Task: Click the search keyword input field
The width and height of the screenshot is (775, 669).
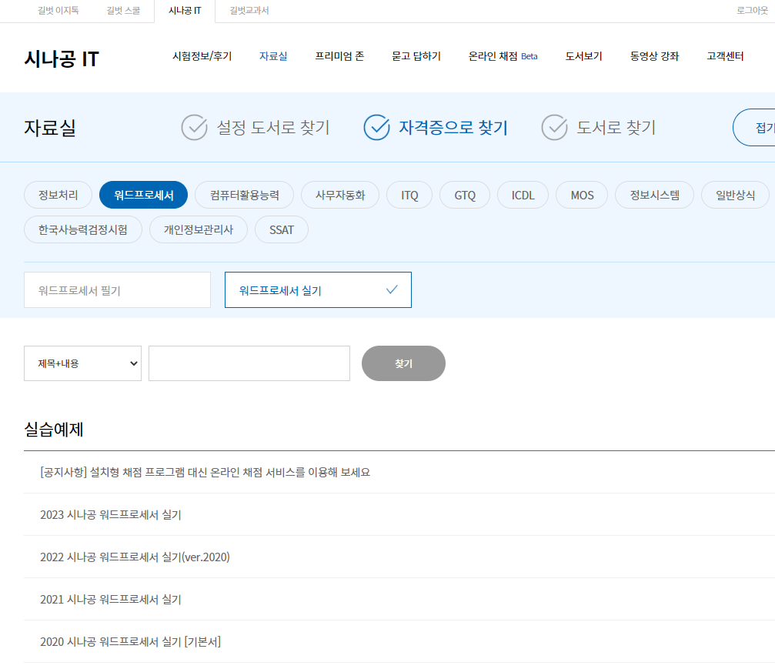Action: pos(249,363)
